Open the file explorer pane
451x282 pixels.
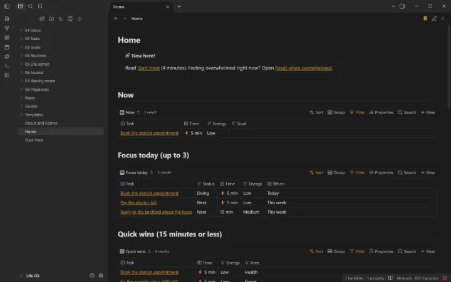pyautogui.click(x=21, y=6)
